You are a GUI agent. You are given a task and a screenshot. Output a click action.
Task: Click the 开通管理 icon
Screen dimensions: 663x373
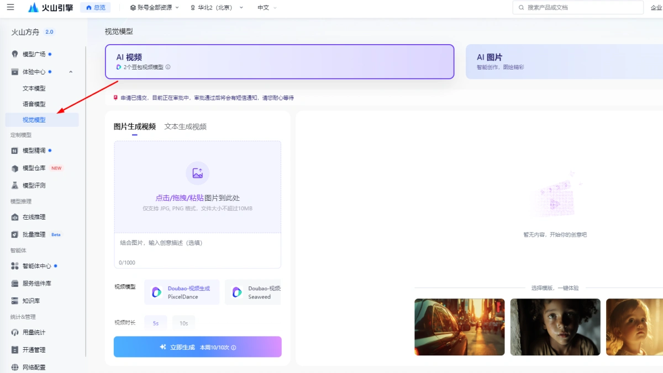coord(15,350)
